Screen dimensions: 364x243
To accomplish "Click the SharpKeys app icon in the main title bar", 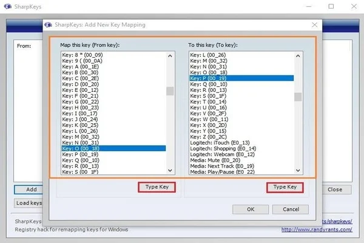I will (x=8, y=7).
